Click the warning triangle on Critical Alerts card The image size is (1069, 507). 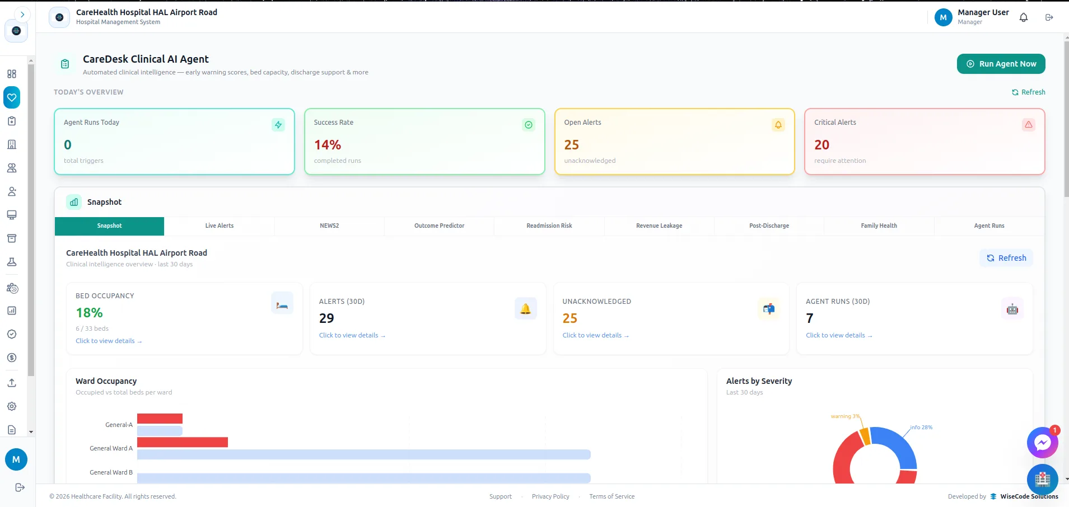1029,125
